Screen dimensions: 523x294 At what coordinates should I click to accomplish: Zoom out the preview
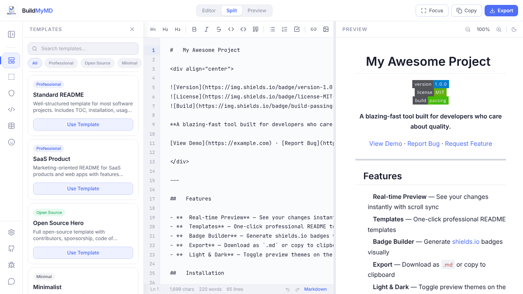coord(468,29)
